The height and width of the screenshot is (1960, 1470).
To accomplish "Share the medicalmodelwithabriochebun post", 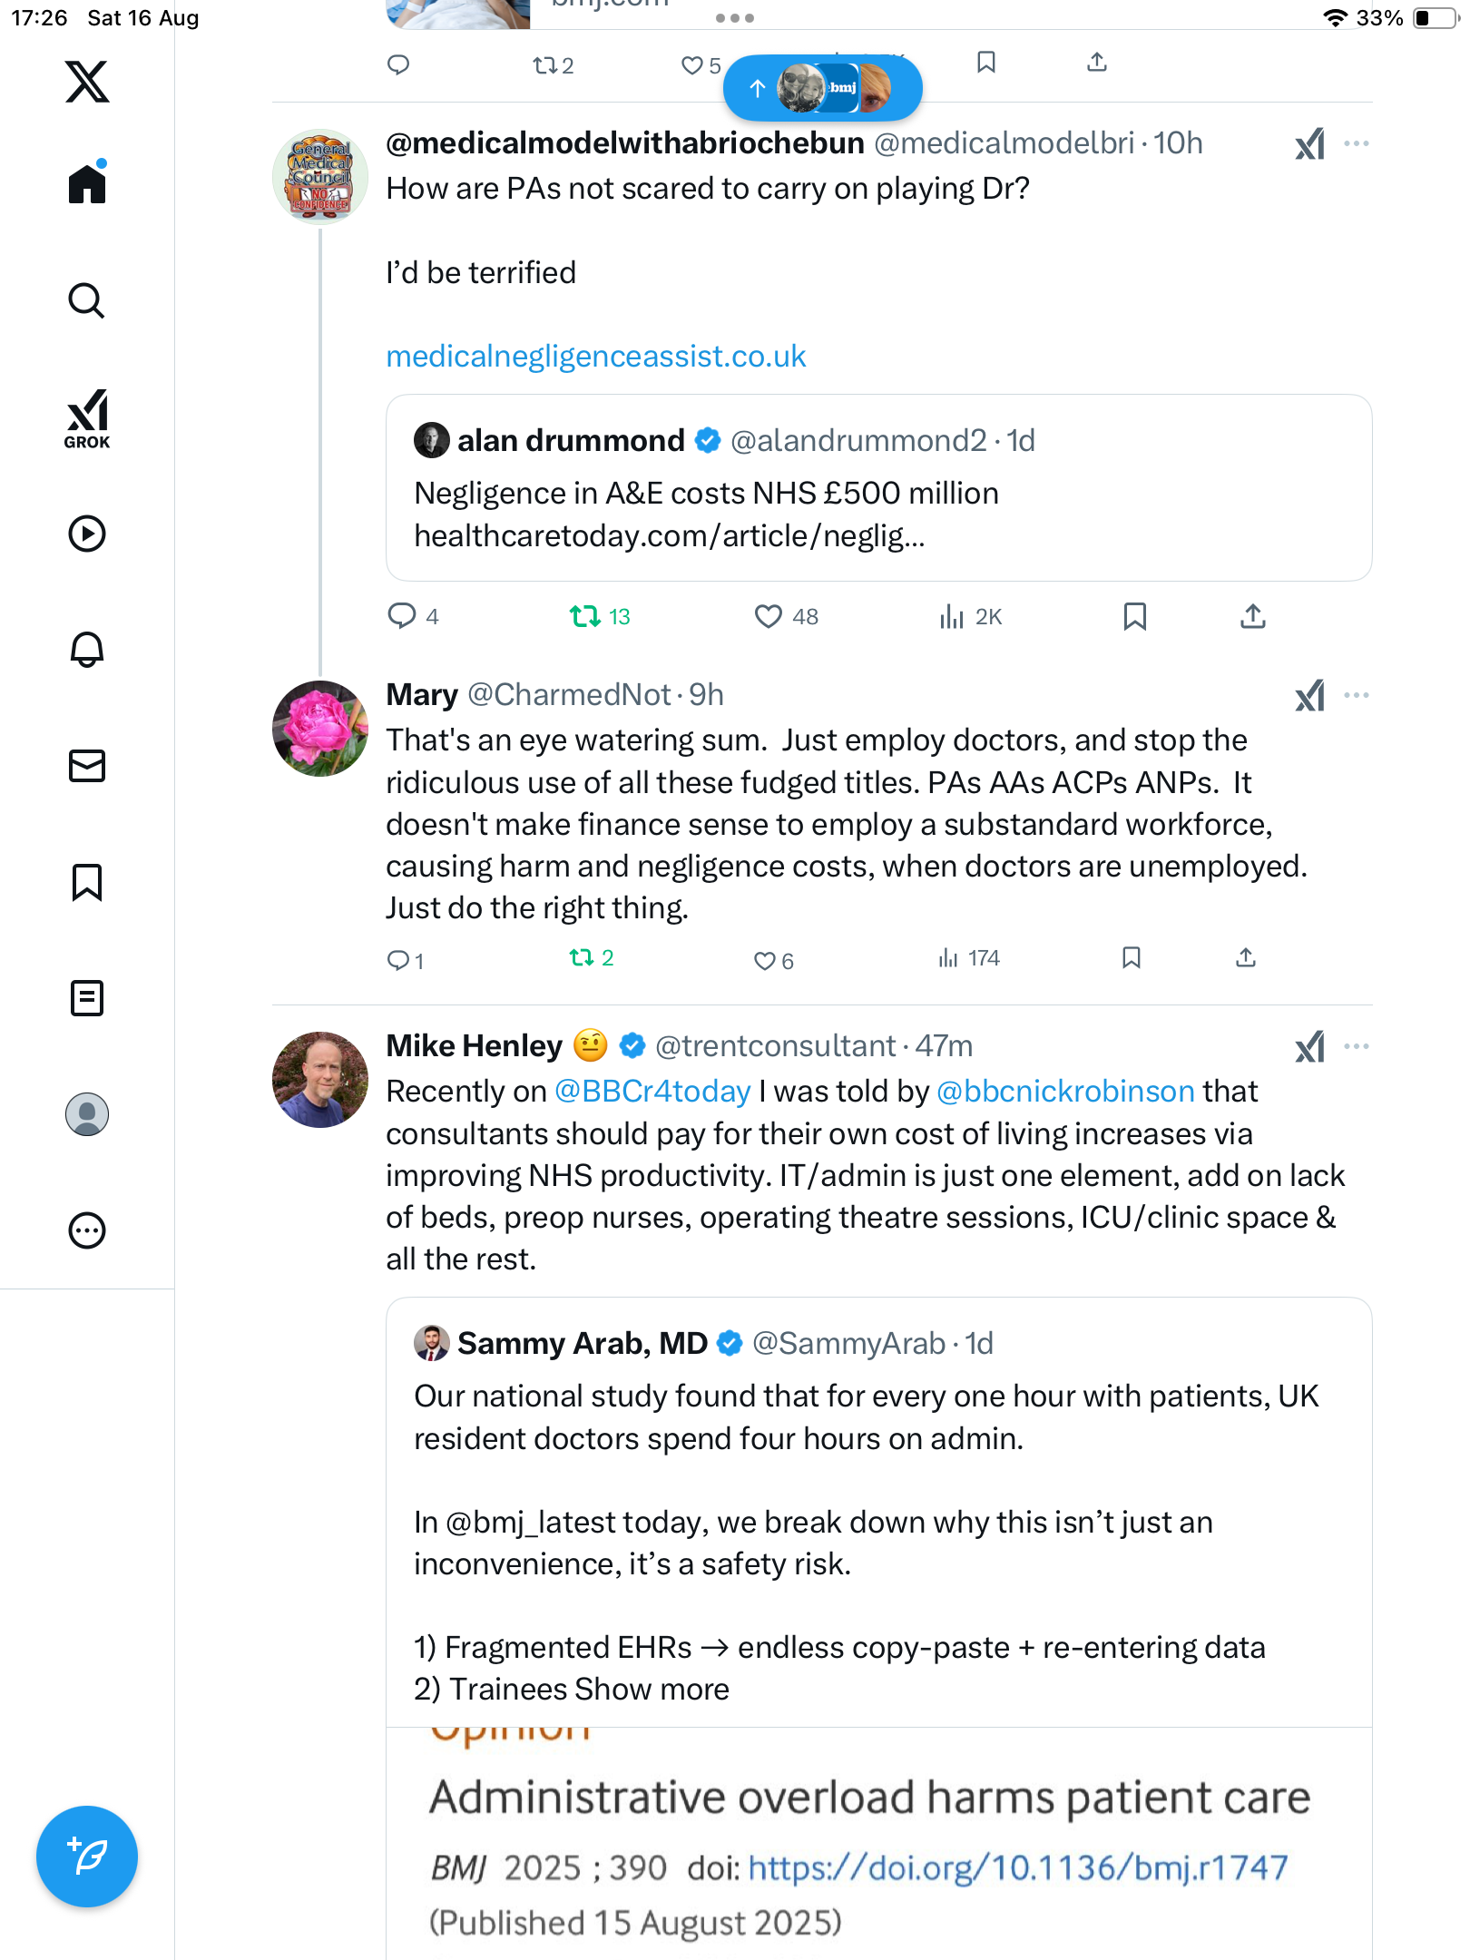I will click(1252, 617).
